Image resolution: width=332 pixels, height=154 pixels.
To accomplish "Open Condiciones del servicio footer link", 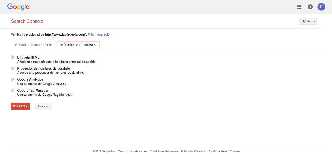I will pyautogui.click(x=164, y=152).
